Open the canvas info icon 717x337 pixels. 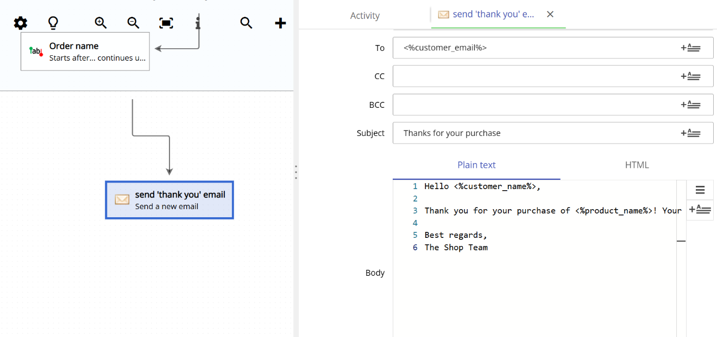point(198,23)
